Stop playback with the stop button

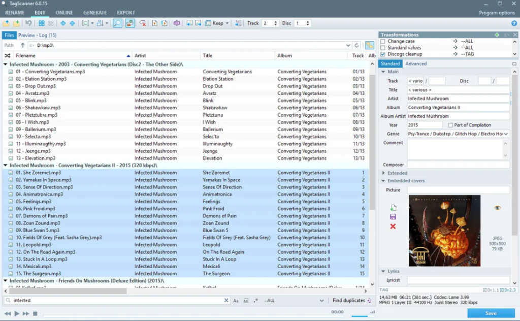[35, 313]
